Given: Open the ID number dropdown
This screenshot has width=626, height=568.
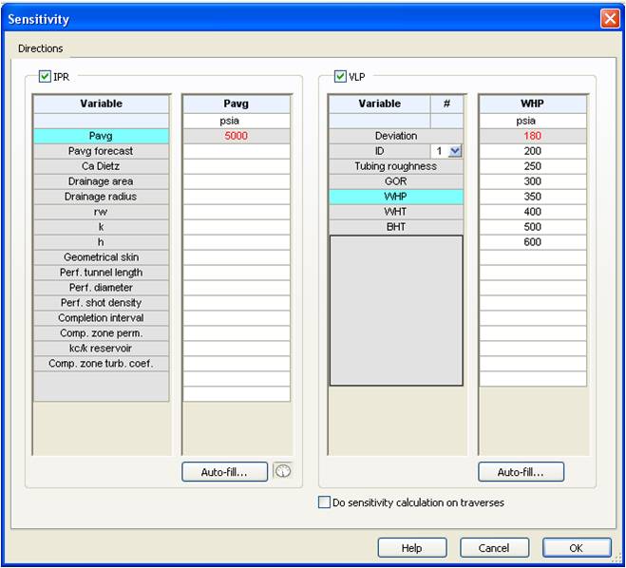Looking at the screenshot, I should pos(454,151).
